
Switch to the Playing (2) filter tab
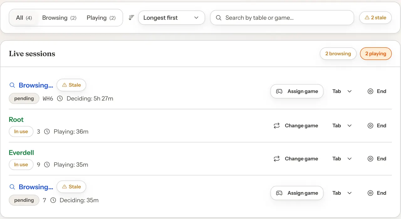tap(101, 18)
